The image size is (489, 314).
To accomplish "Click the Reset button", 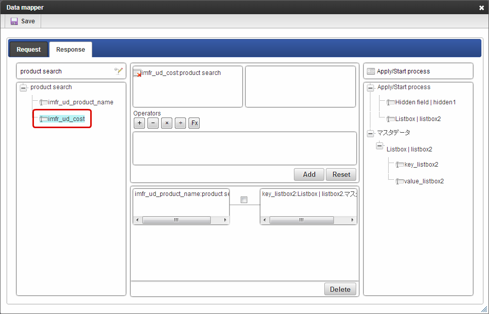I will coord(341,175).
